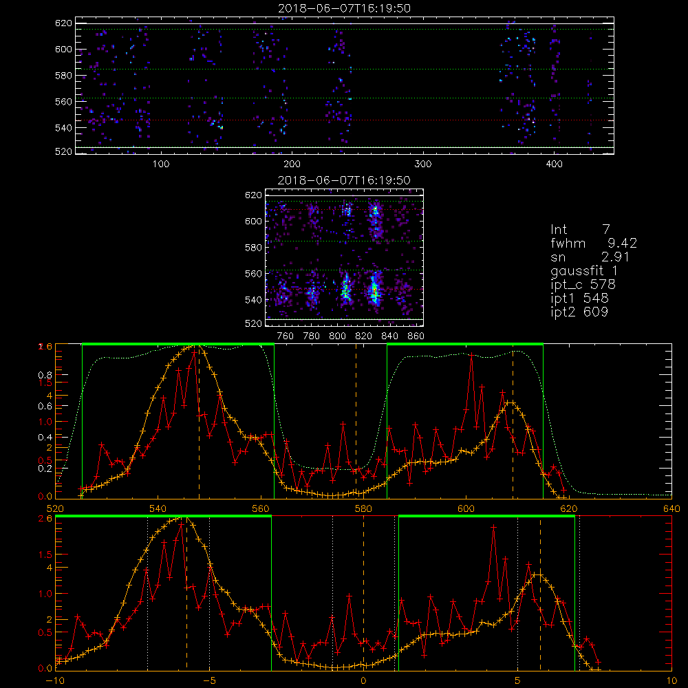The image size is (688, 688).
Task: Click x-axis label 0 on bottom plot
Action: pos(363,681)
